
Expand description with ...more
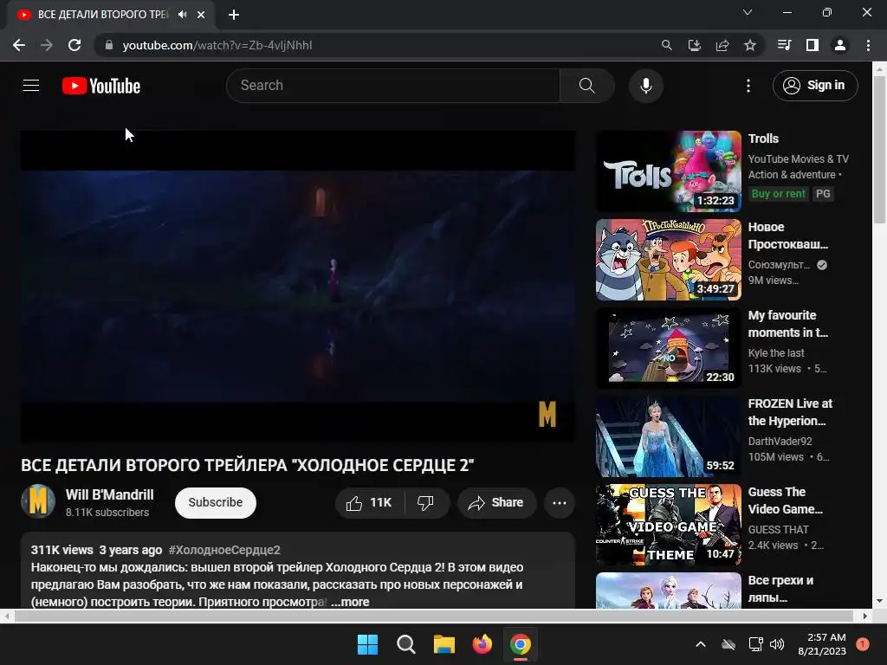[350, 603]
